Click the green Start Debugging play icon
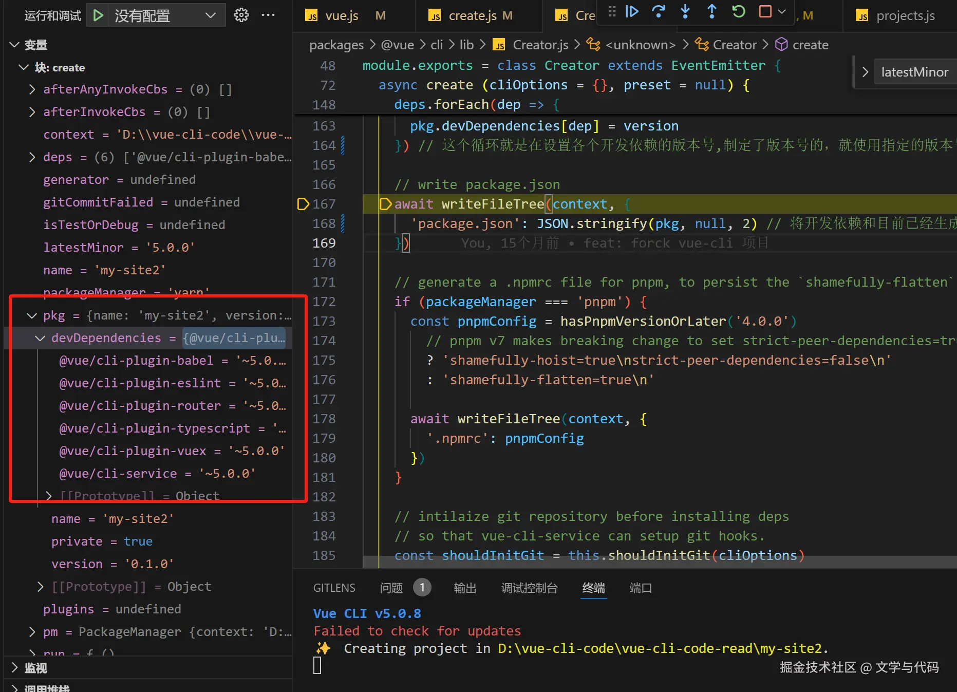The image size is (957, 692). (98, 15)
